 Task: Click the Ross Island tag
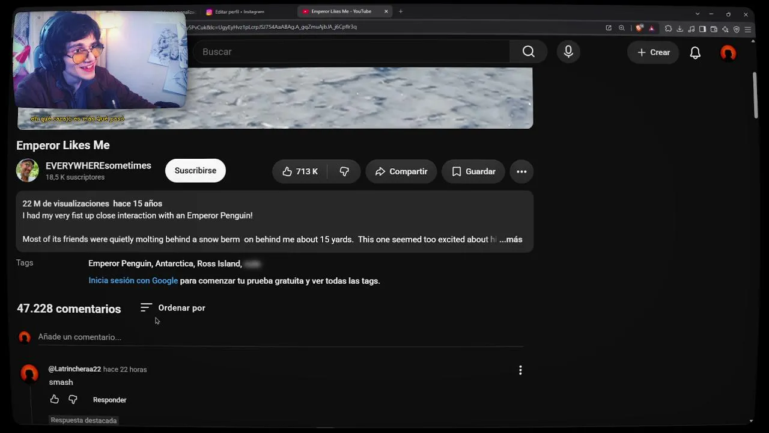click(x=219, y=264)
